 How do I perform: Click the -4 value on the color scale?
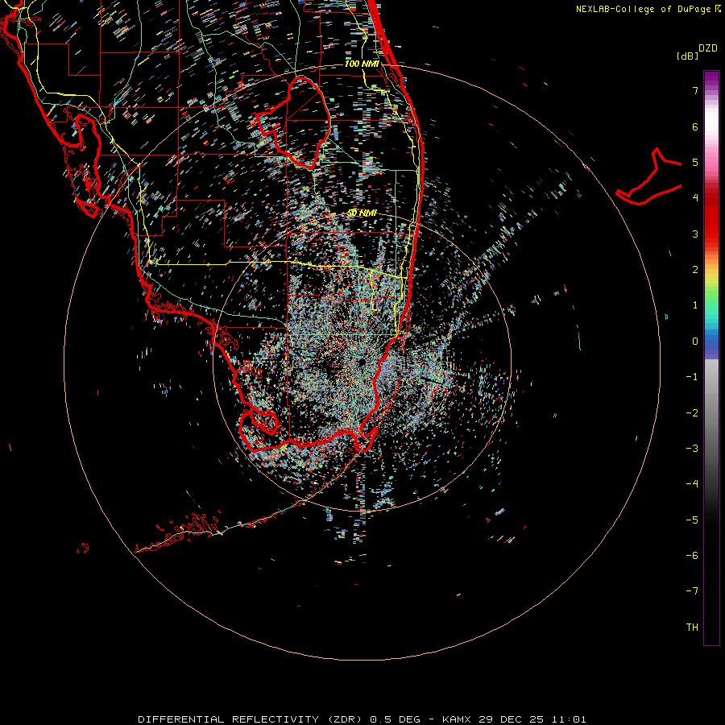[x=692, y=483]
